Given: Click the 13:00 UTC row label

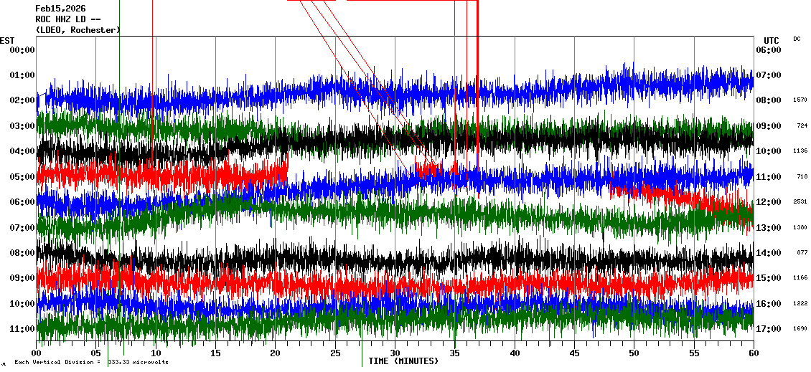Looking at the screenshot, I should pos(768,228).
